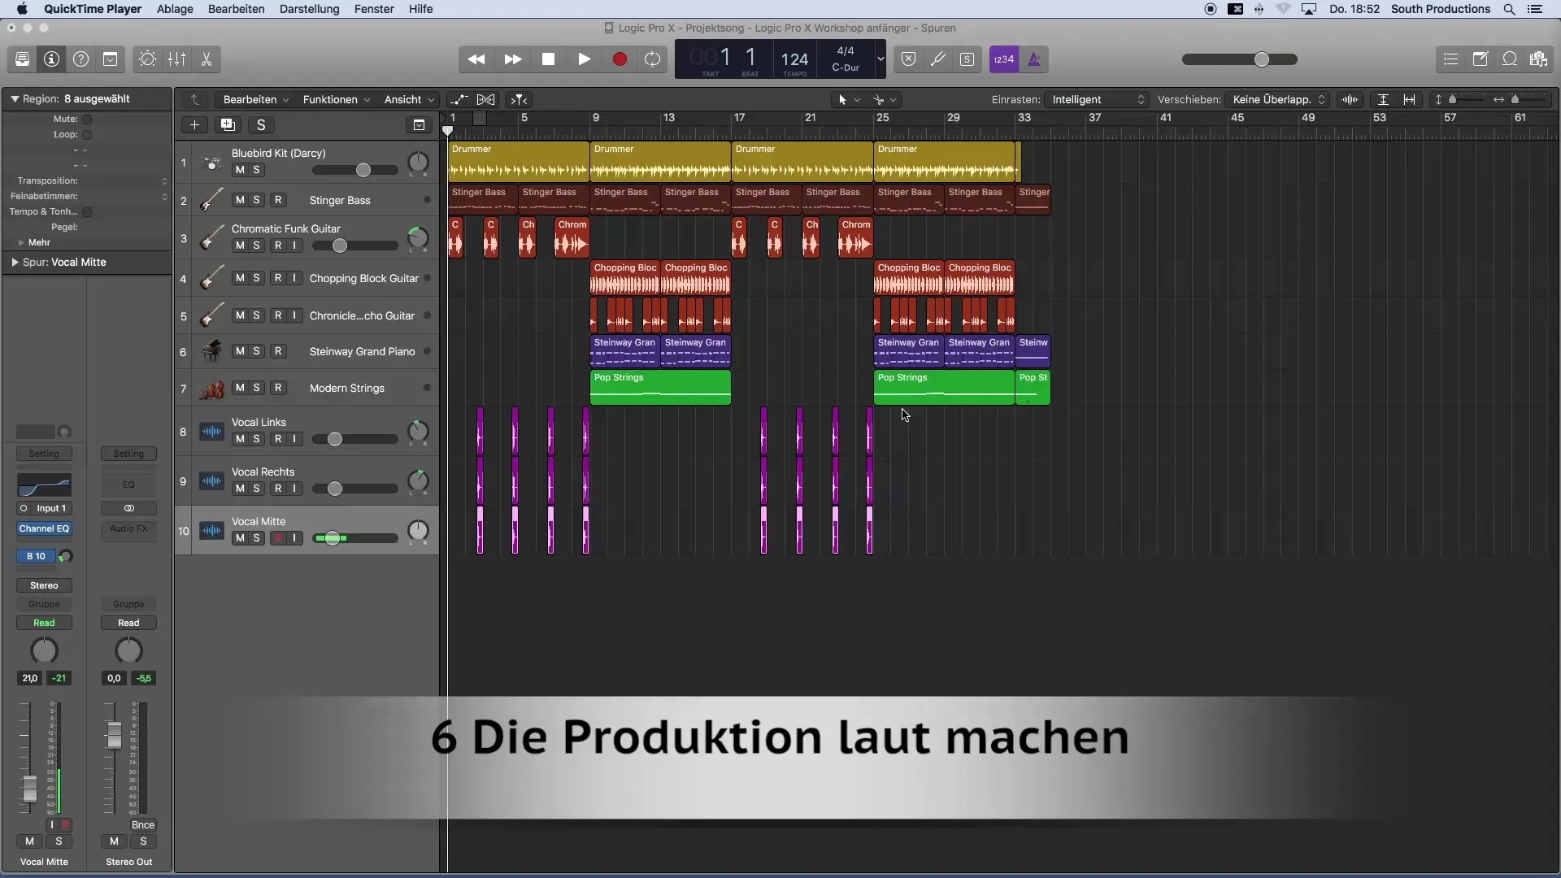This screenshot has width=1561, height=878.
Task: Open the Mixer faders icon
Action: (x=176, y=59)
